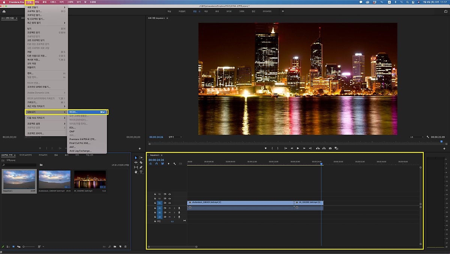Open timeline display settings wrench
The image size is (450, 254).
[175, 164]
